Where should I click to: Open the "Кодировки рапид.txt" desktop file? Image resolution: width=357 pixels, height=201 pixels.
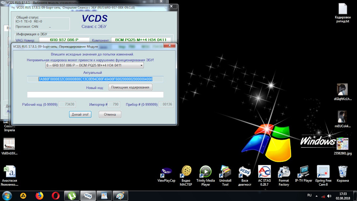pos(342,13)
